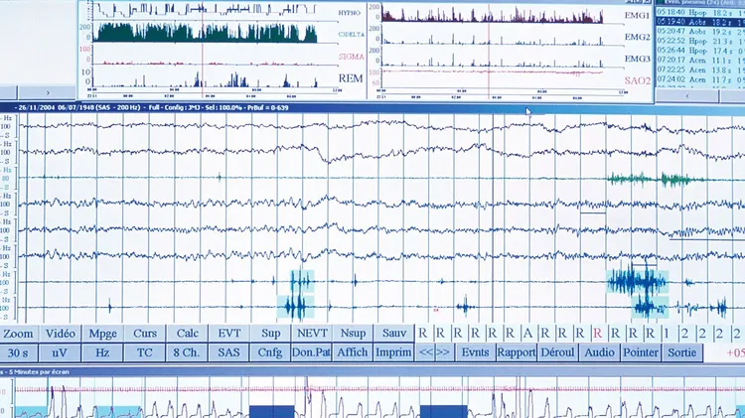This screenshot has width=745, height=418.
Task: Click the EVT events button
Action: tap(228, 334)
